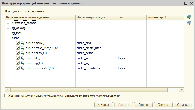Click the public.info function icon
This screenshot has width=195, height=110.
click(22, 58)
